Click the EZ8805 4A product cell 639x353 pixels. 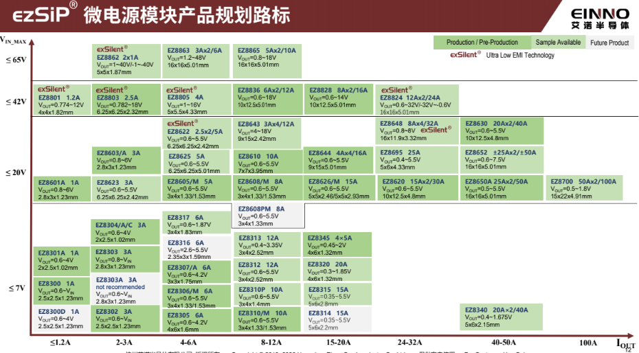pos(197,100)
